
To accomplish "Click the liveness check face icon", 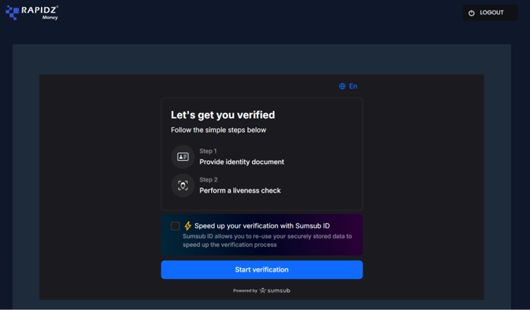I will (x=183, y=185).
